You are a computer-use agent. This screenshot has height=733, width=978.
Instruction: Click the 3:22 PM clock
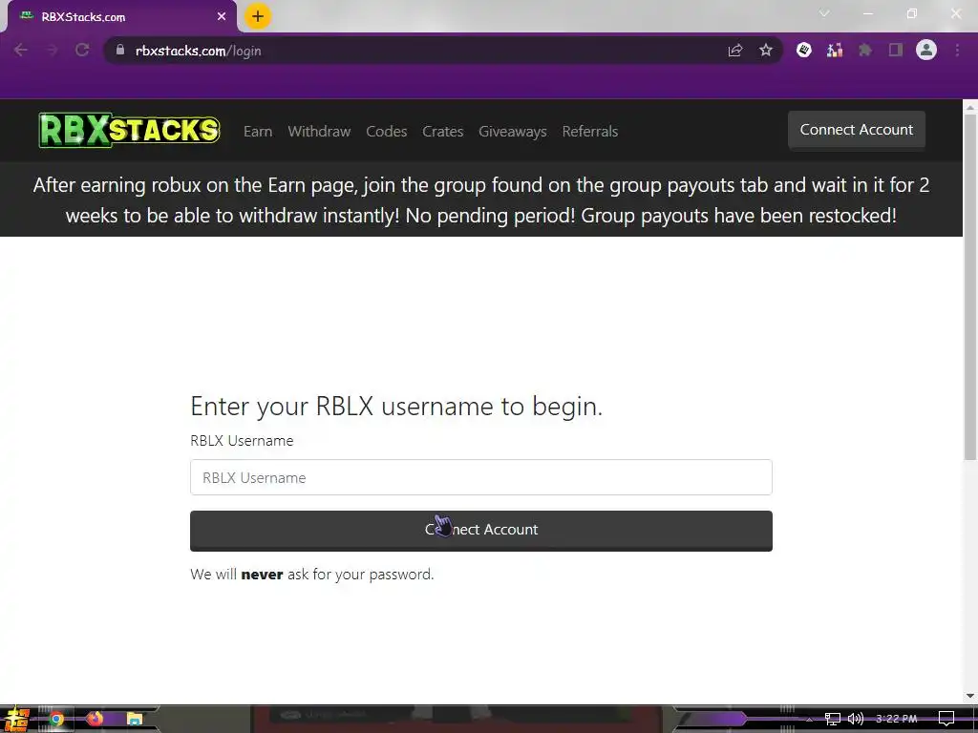tap(896, 720)
